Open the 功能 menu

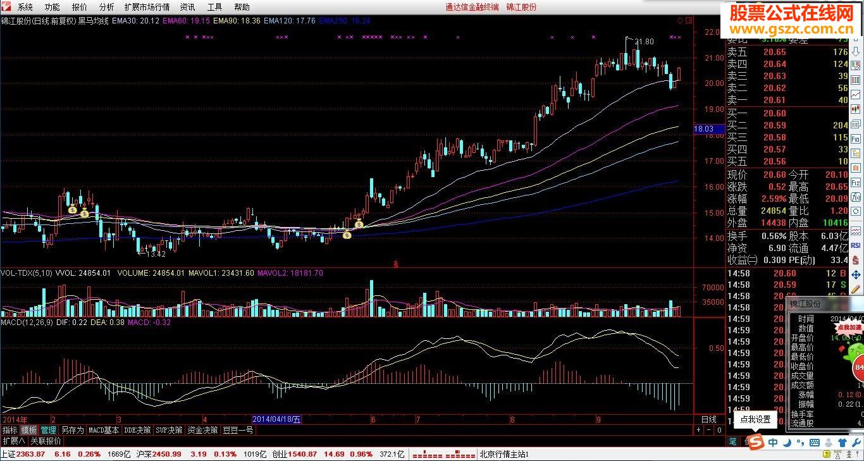pyautogui.click(x=52, y=7)
